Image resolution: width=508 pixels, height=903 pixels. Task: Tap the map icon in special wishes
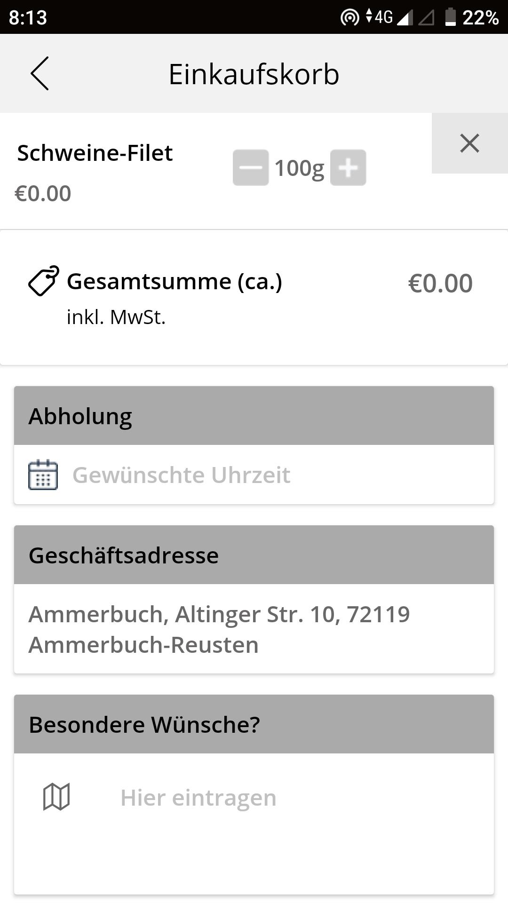(56, 797)
